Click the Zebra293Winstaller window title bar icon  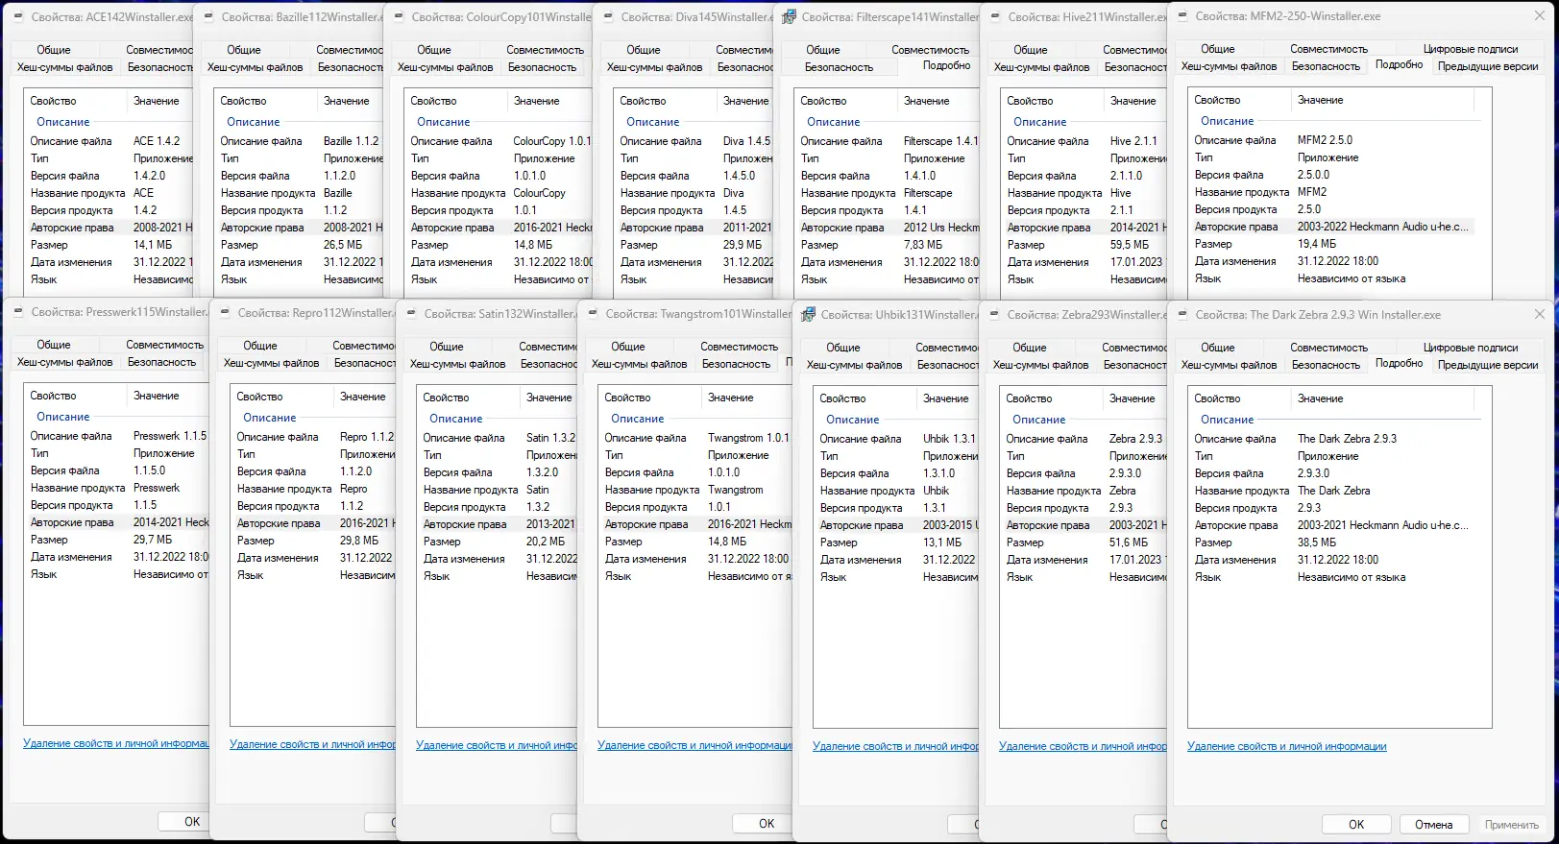tap(994, 315)
